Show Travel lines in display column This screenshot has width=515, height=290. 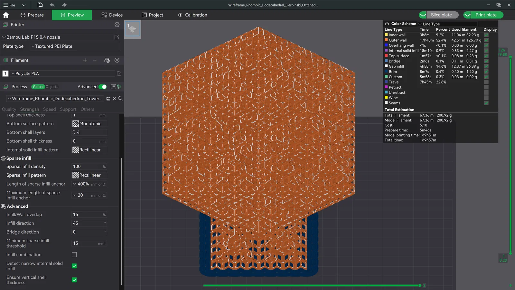[486, 82]
